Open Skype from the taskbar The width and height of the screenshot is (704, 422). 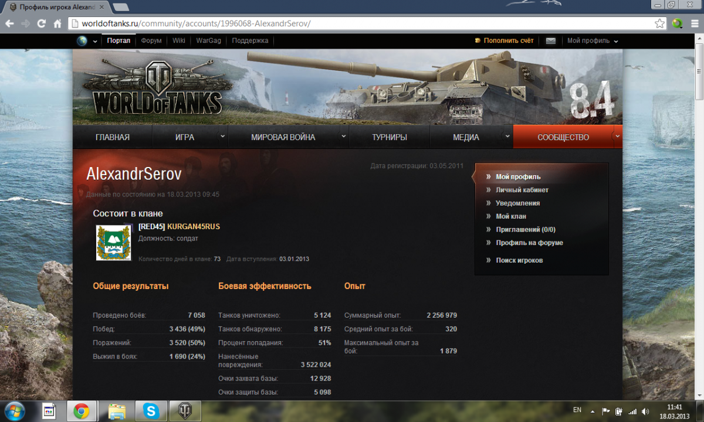tap(151, 411)
